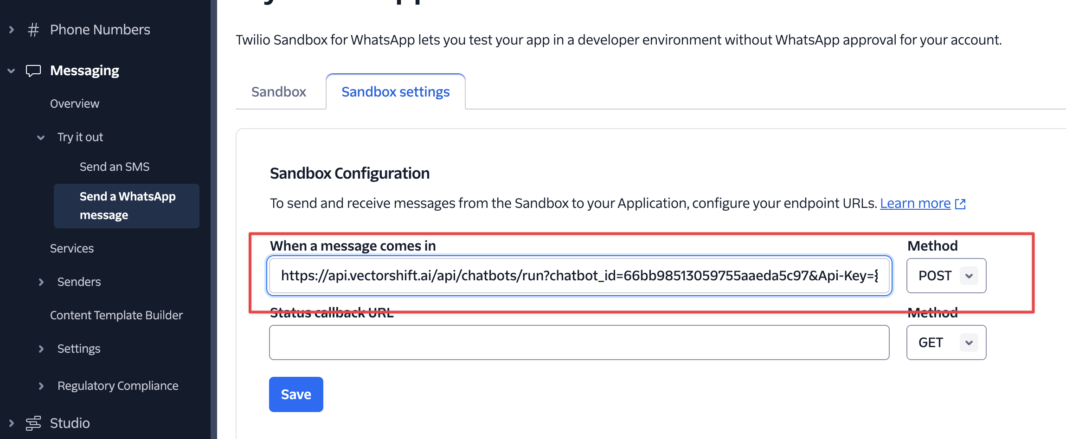Click the Phone Numbers hash icon
1066x439 pixels.
pyautogui.click(x=33, y=29)
